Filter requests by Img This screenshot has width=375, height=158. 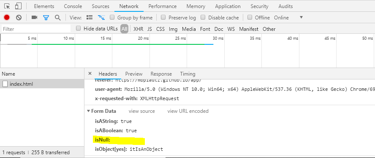click(173, 29)
